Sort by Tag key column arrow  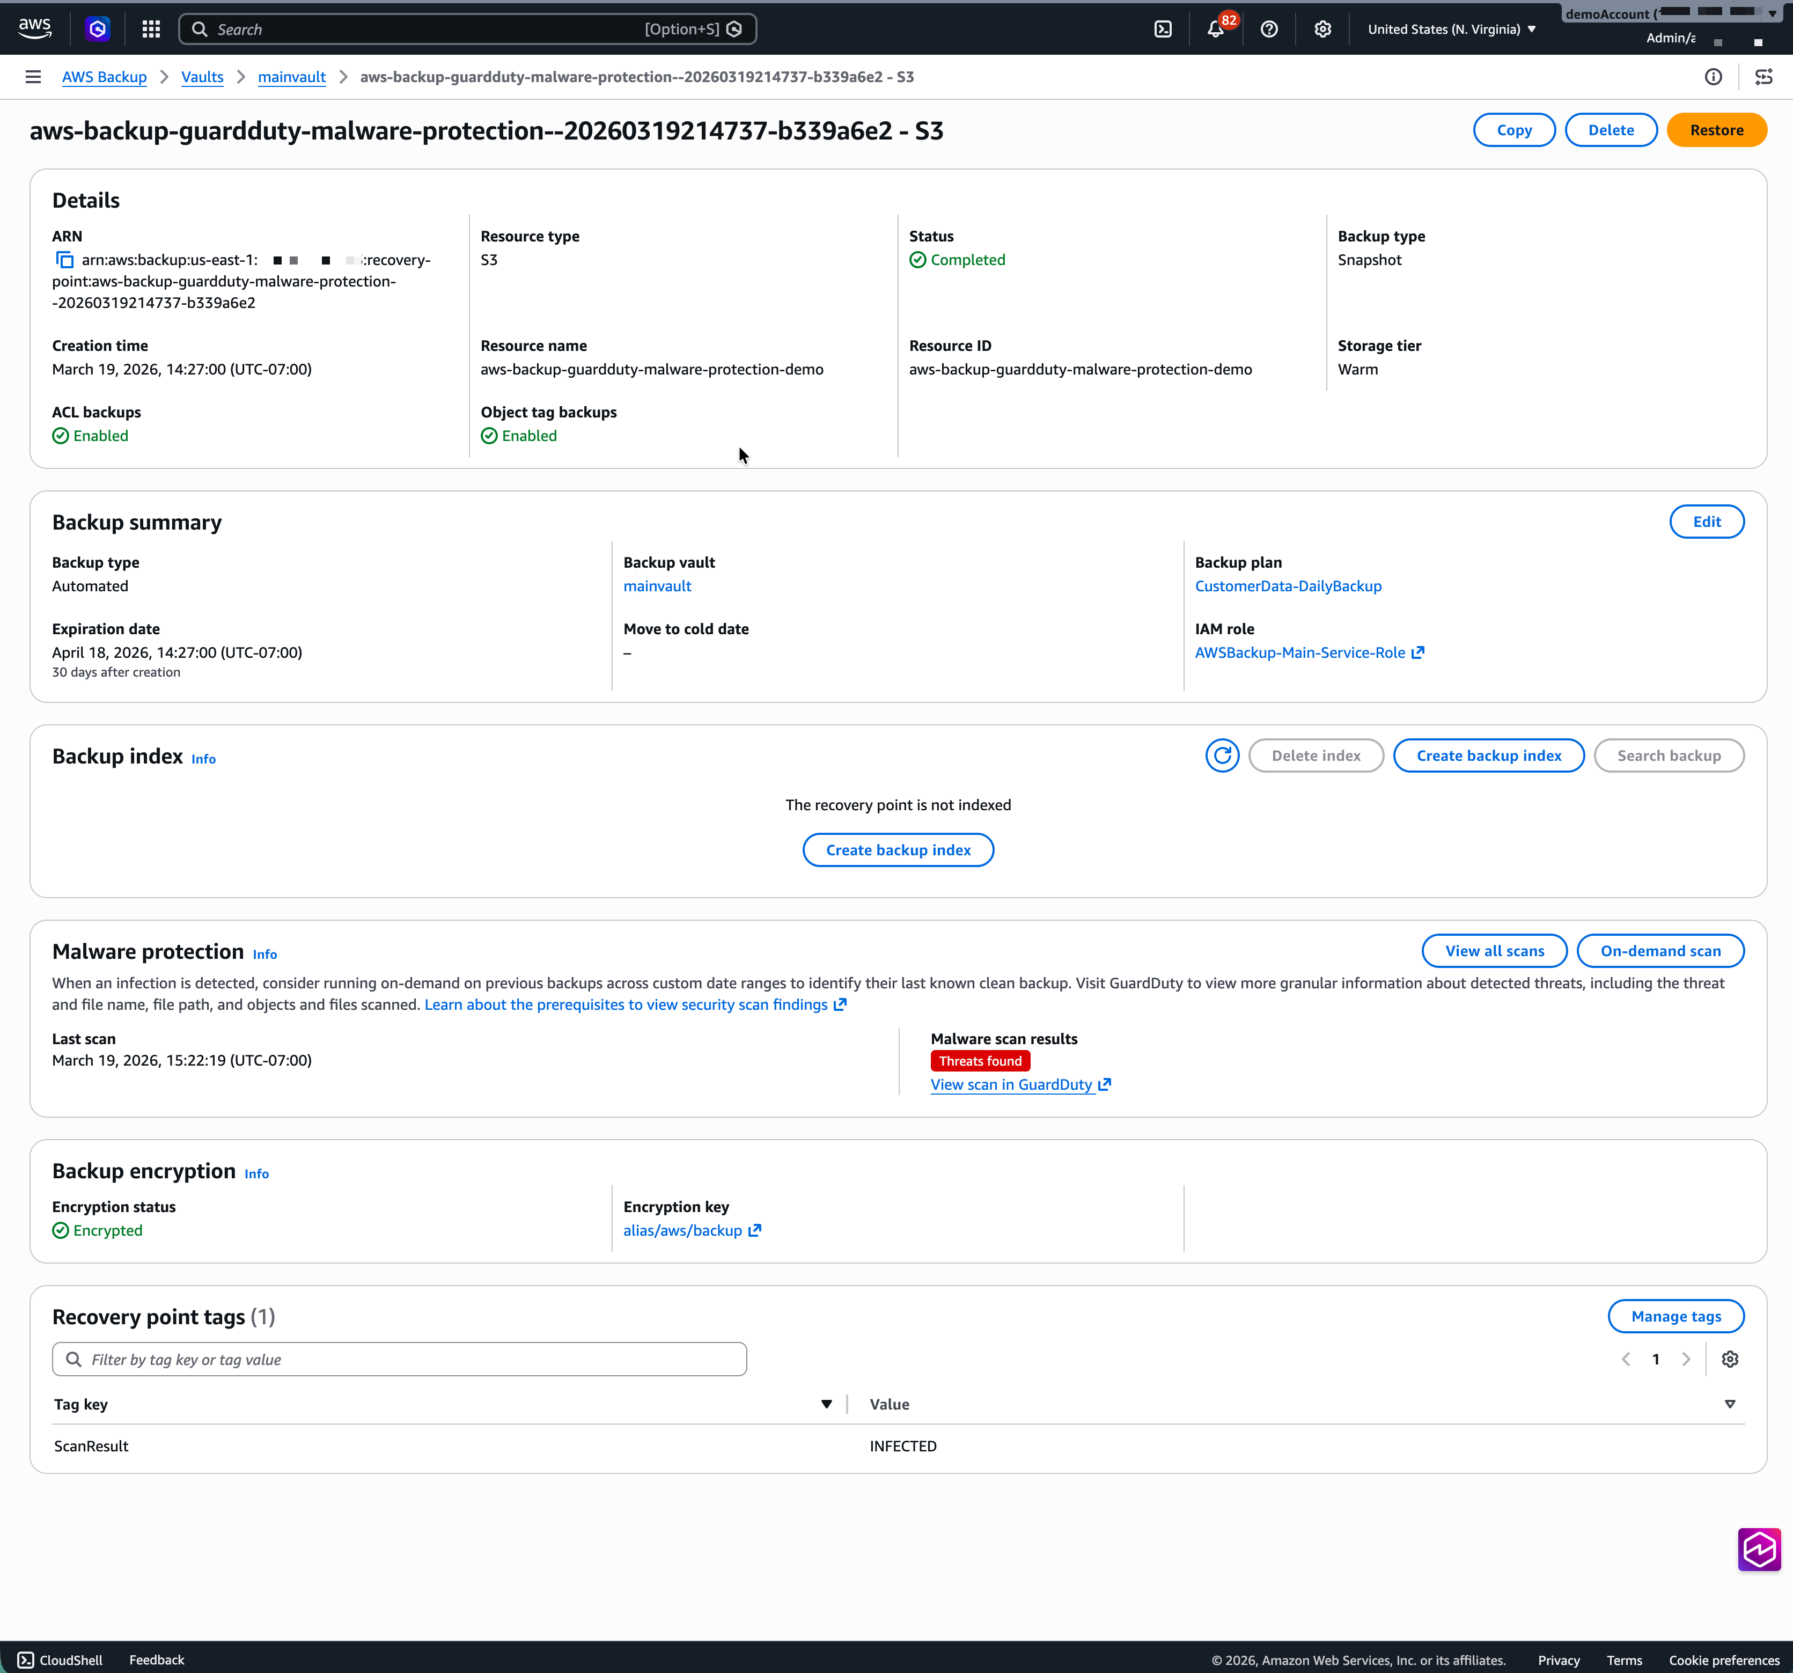(826, 1404)
